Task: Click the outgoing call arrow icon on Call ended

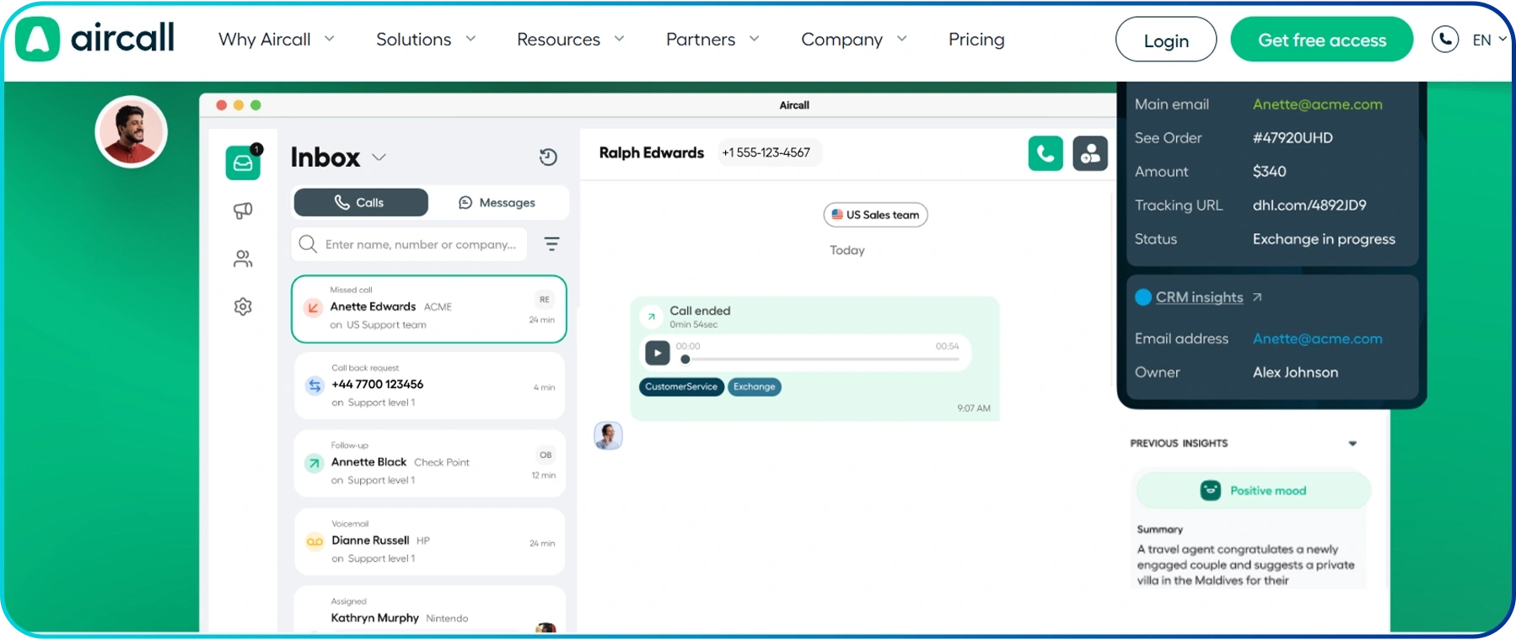Action: [x=651, y=317]
